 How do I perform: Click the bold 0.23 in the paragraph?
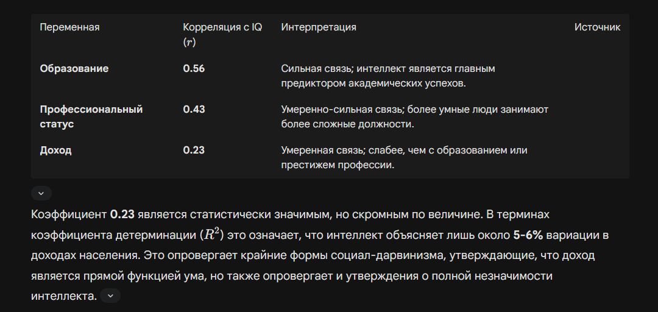tap(122, 215)
